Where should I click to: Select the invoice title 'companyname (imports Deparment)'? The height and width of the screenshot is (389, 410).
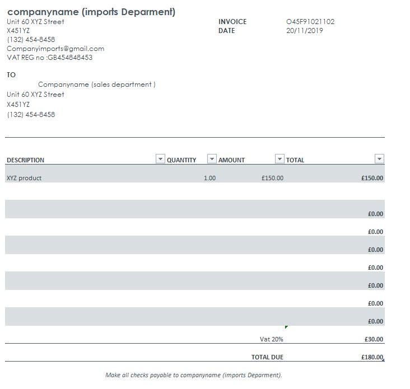(91, 12)
